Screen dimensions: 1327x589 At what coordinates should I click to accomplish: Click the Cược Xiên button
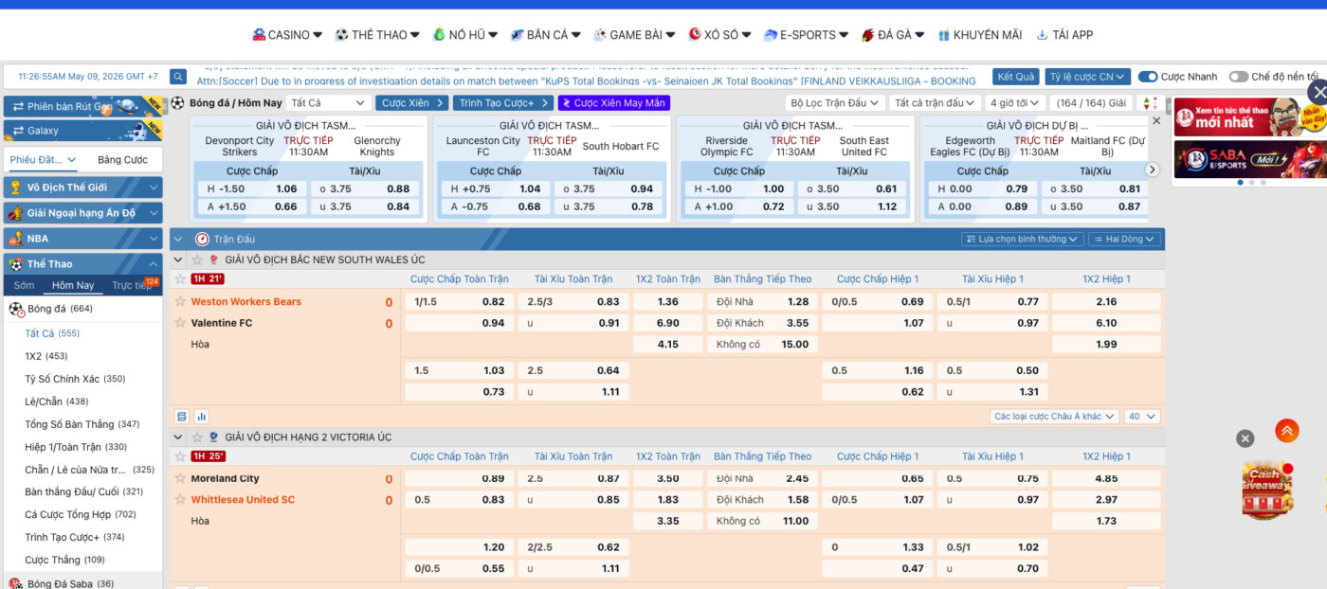point(411,103)
